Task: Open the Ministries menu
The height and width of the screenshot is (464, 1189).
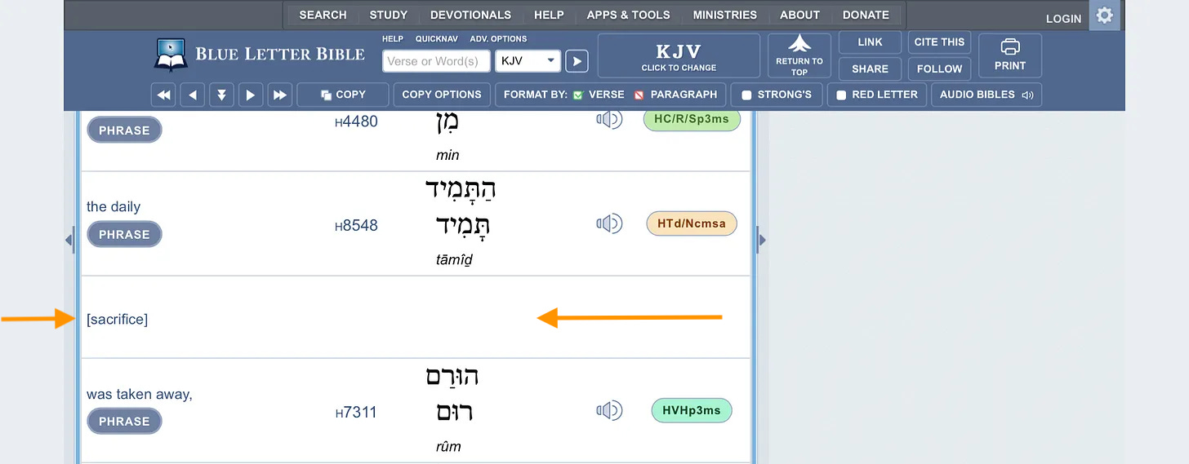Action: (724, 15)
